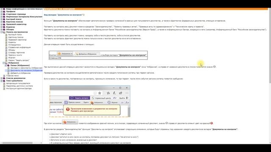
Task: Collapse the Избранное tree node
Action: (4, 63)
